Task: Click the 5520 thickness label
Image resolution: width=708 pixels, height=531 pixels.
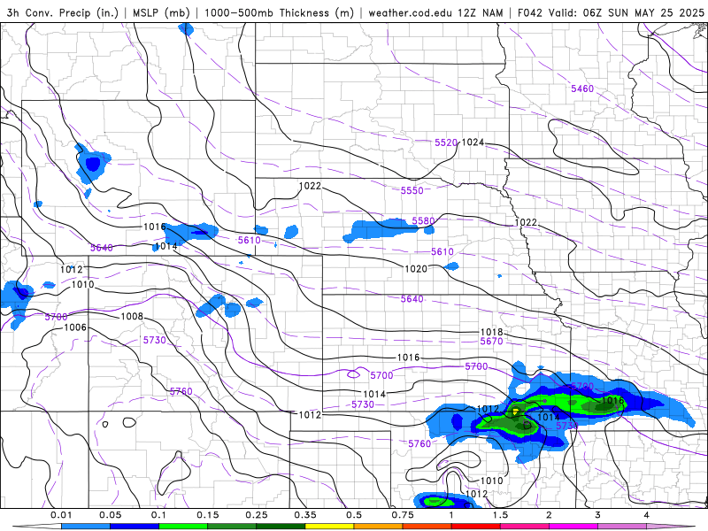Action: tap(446, 142)
